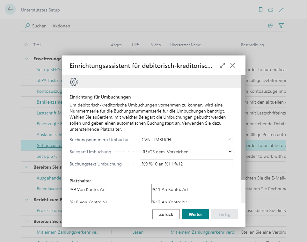
Task: Click the share icon in the toolbar
Action: (x=271, y=26)
